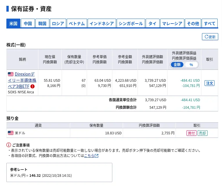Open the こちら calculation method link
Screen dimensions: 222x187
point(89,156)
